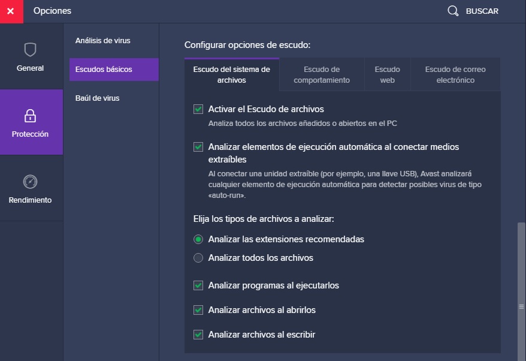The image size is (526, 361).
Task: Uncheck Analizar elementos de ejecución automática
Action: point(198,147)
